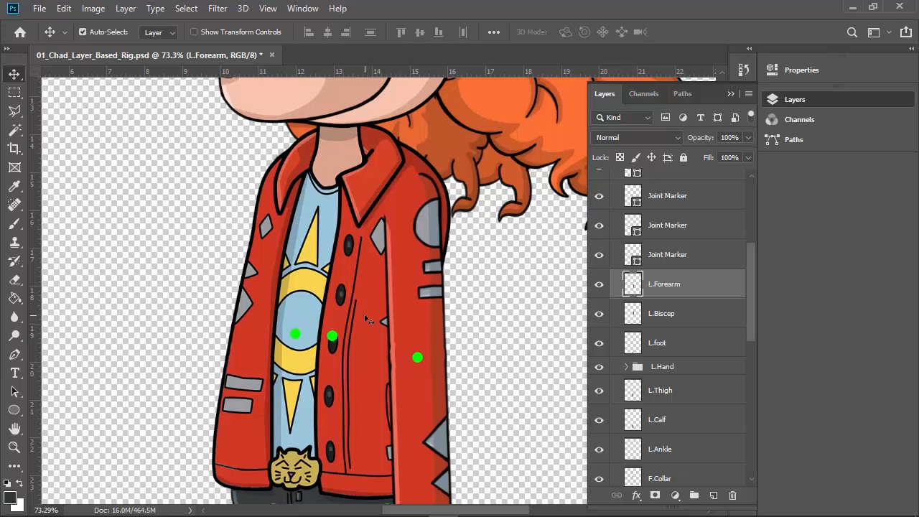Expand the L.Hand layer group

[x=626, y=367]
